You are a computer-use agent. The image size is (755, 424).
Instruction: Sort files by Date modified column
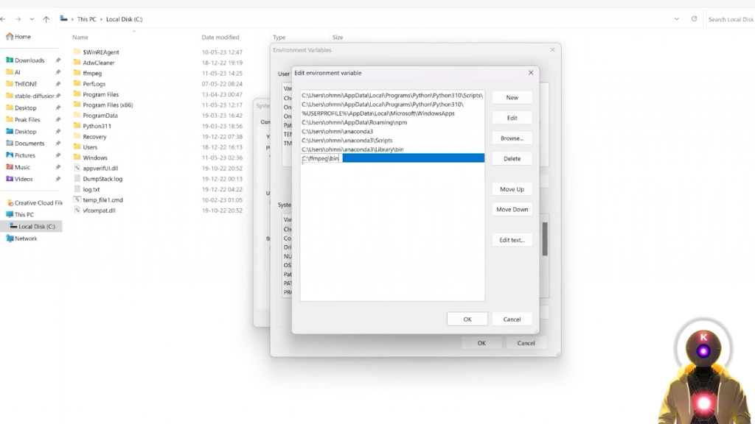click(x=220, y=37)
